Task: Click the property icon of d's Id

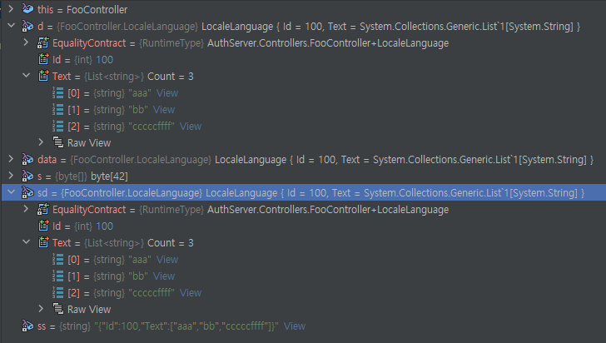Action: (x=43, y=59)
